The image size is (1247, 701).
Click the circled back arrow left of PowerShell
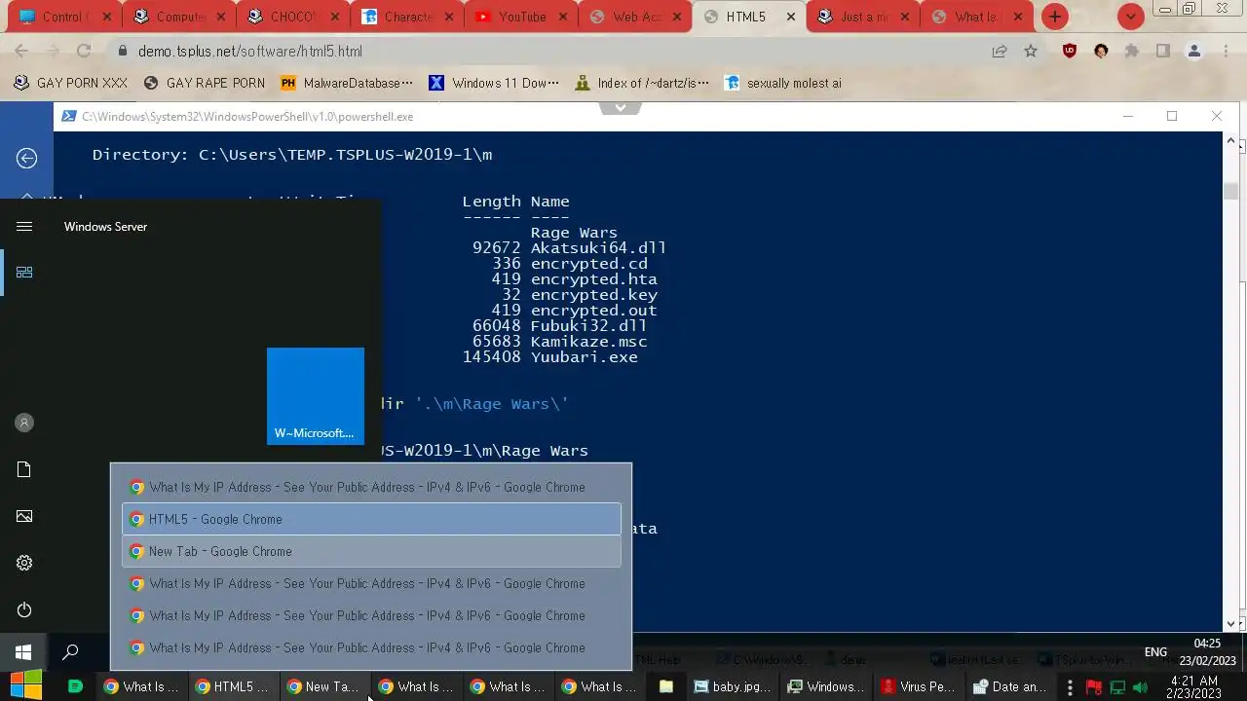[x=26, y=158]
